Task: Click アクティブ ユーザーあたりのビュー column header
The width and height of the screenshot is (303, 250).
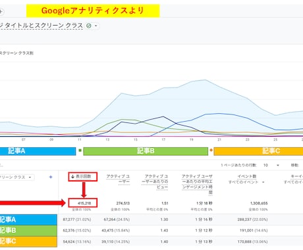Action: [155, 182]
